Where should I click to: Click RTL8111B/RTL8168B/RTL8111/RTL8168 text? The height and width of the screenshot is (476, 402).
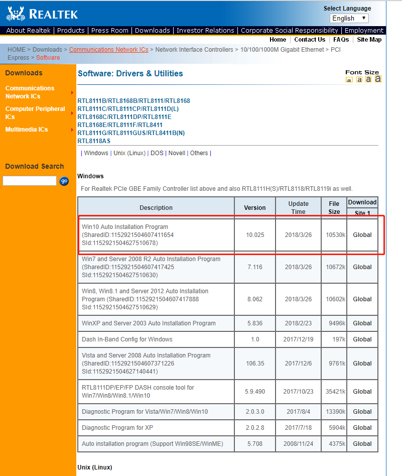(x=133, y=101)
